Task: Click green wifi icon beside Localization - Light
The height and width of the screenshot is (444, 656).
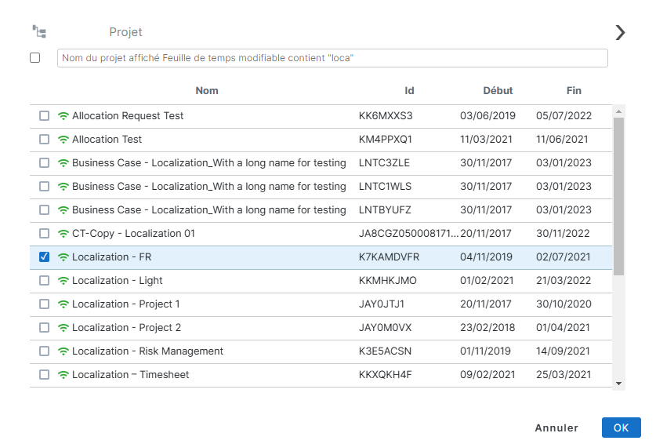Action: coord(63,281)
